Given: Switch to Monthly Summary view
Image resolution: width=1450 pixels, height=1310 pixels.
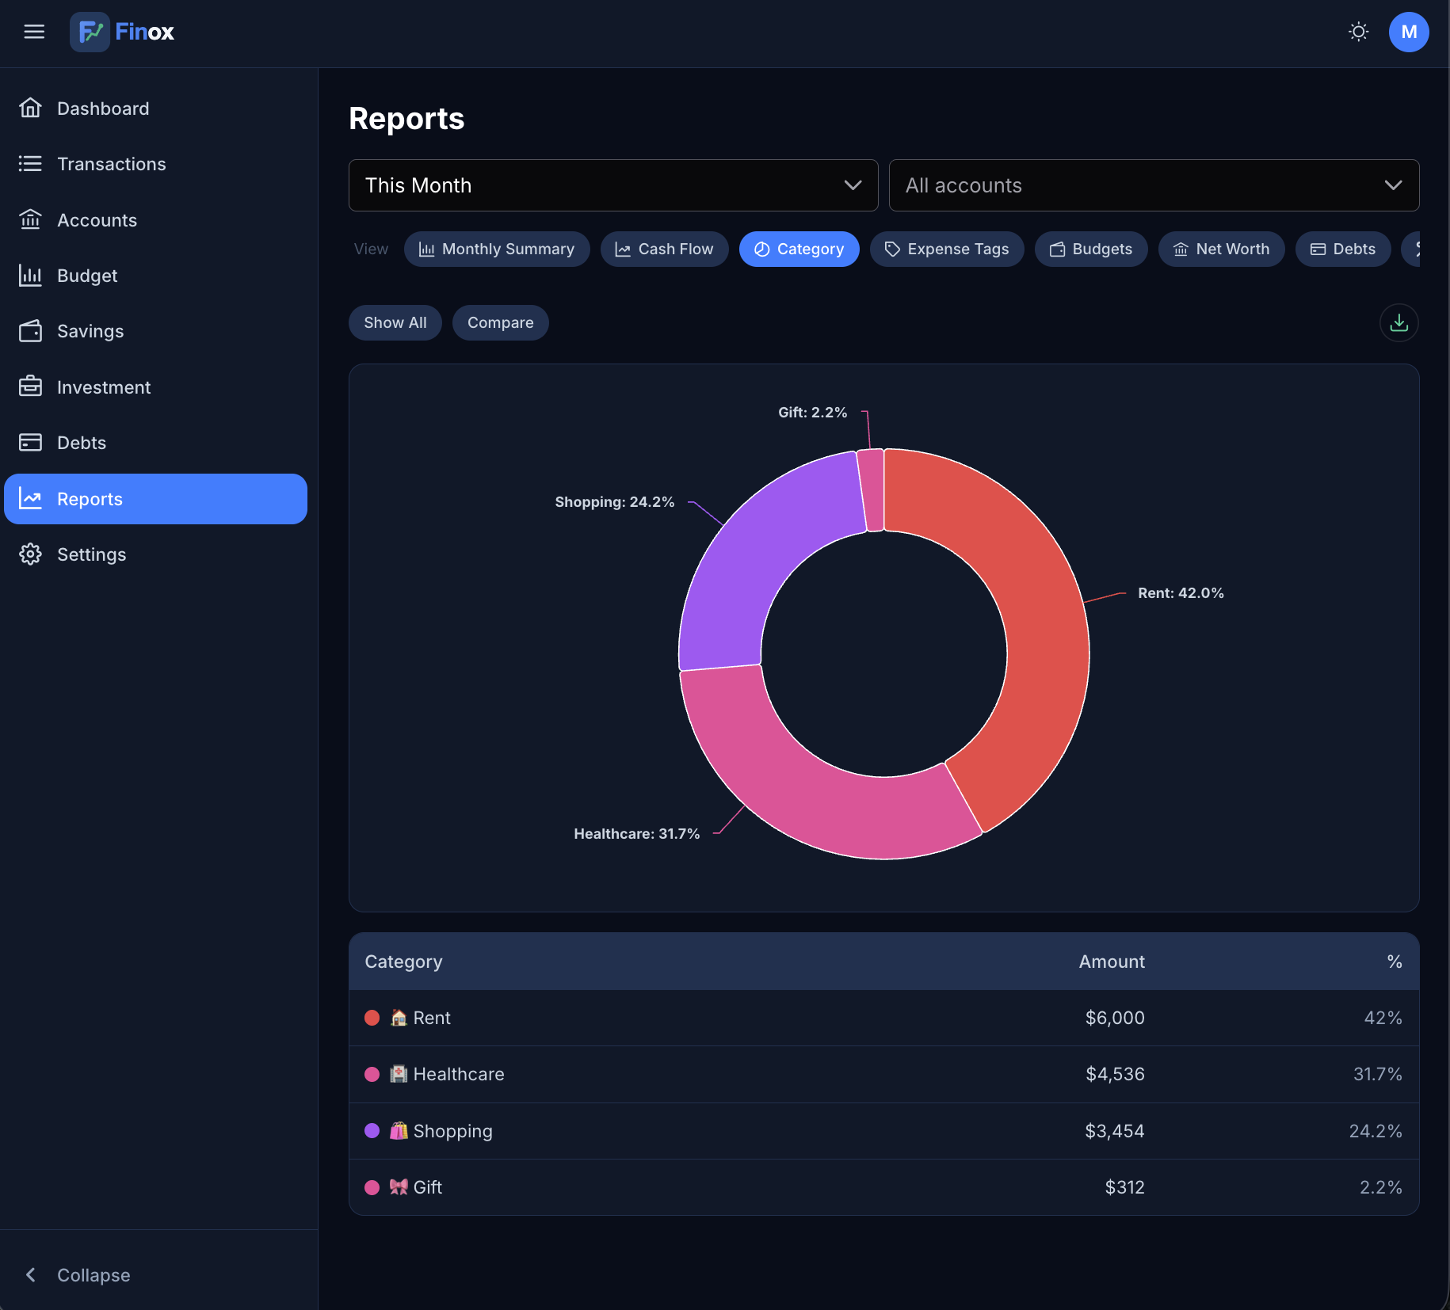Looking at the screenshot, I should click(x=497, y=249).
